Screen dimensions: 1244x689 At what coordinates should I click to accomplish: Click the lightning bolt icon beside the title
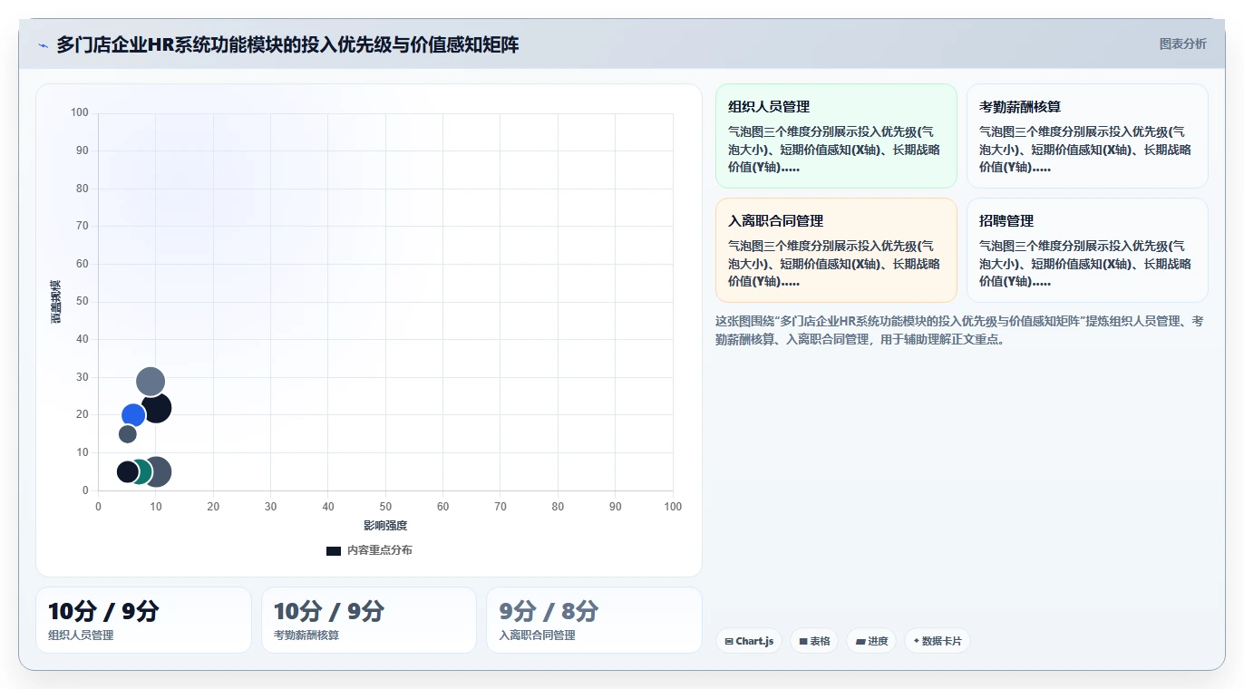(x=43, y=45)
